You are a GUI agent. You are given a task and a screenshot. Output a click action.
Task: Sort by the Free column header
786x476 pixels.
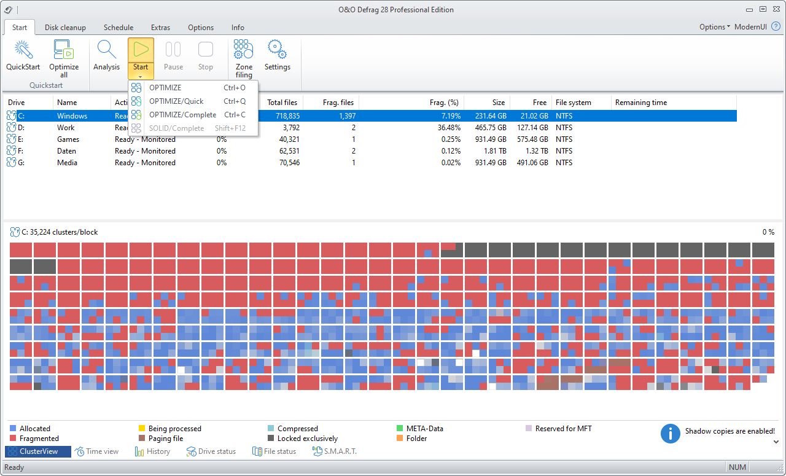coord(531,103)
